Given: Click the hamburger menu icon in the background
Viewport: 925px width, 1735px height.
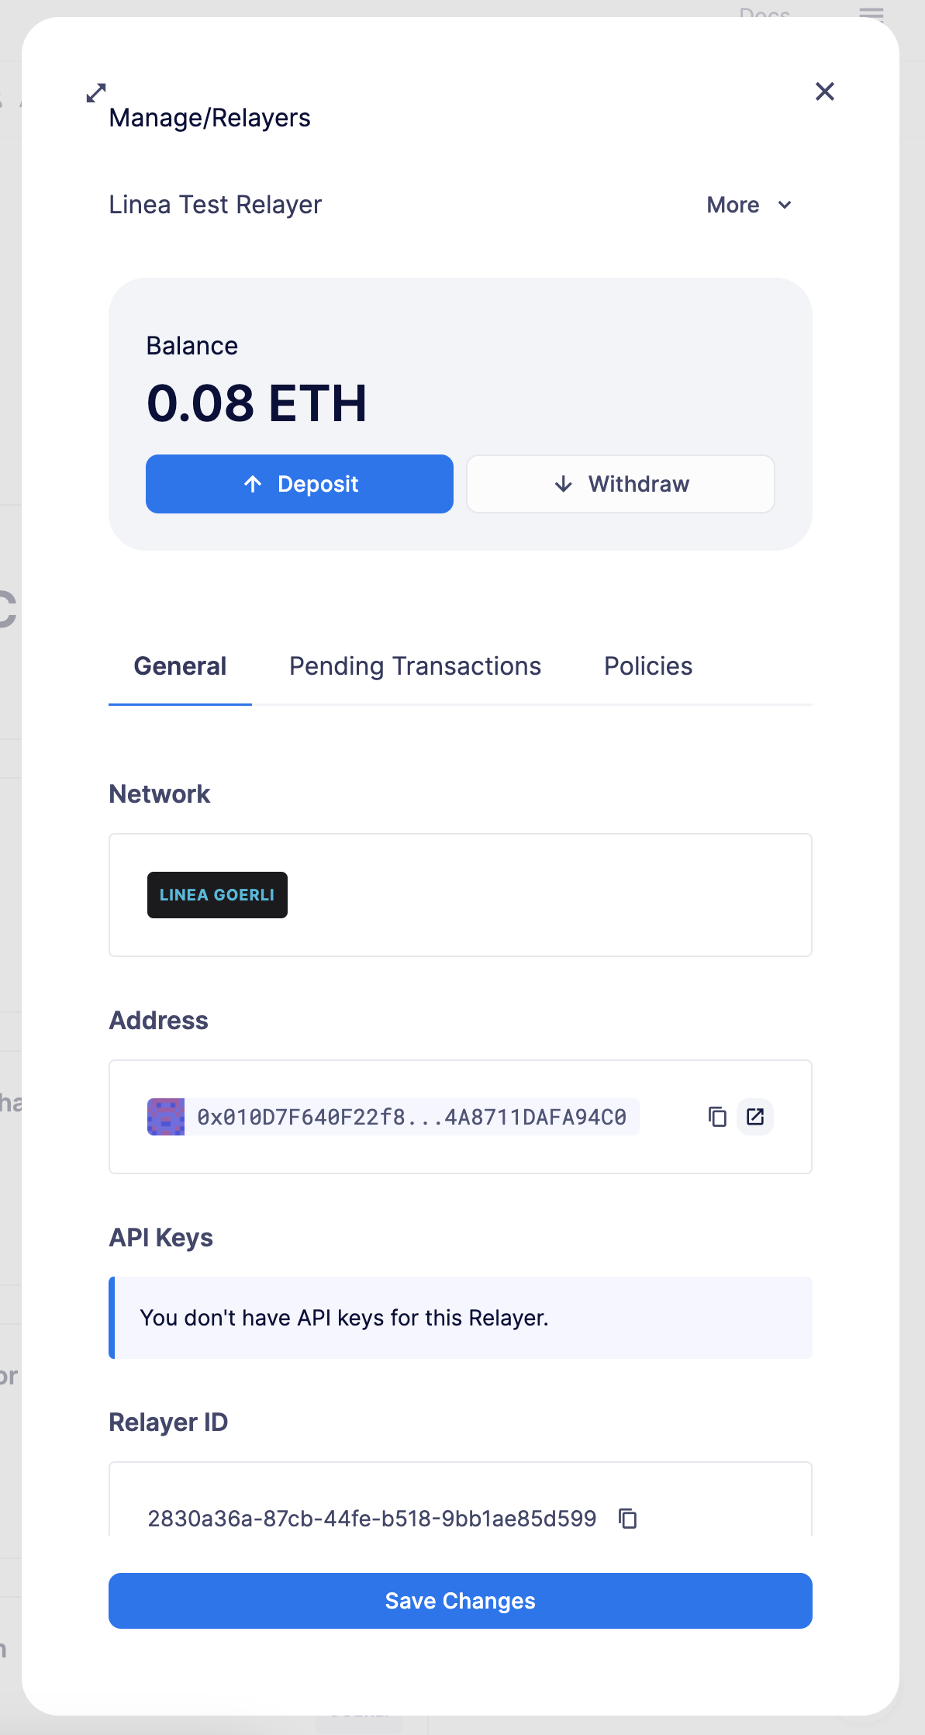Looking at the screenshot, I should [x=871, y=16].
